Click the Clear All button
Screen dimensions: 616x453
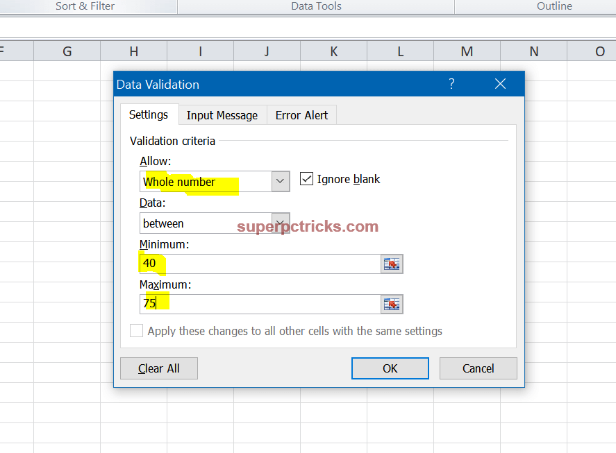click(158, 368)
